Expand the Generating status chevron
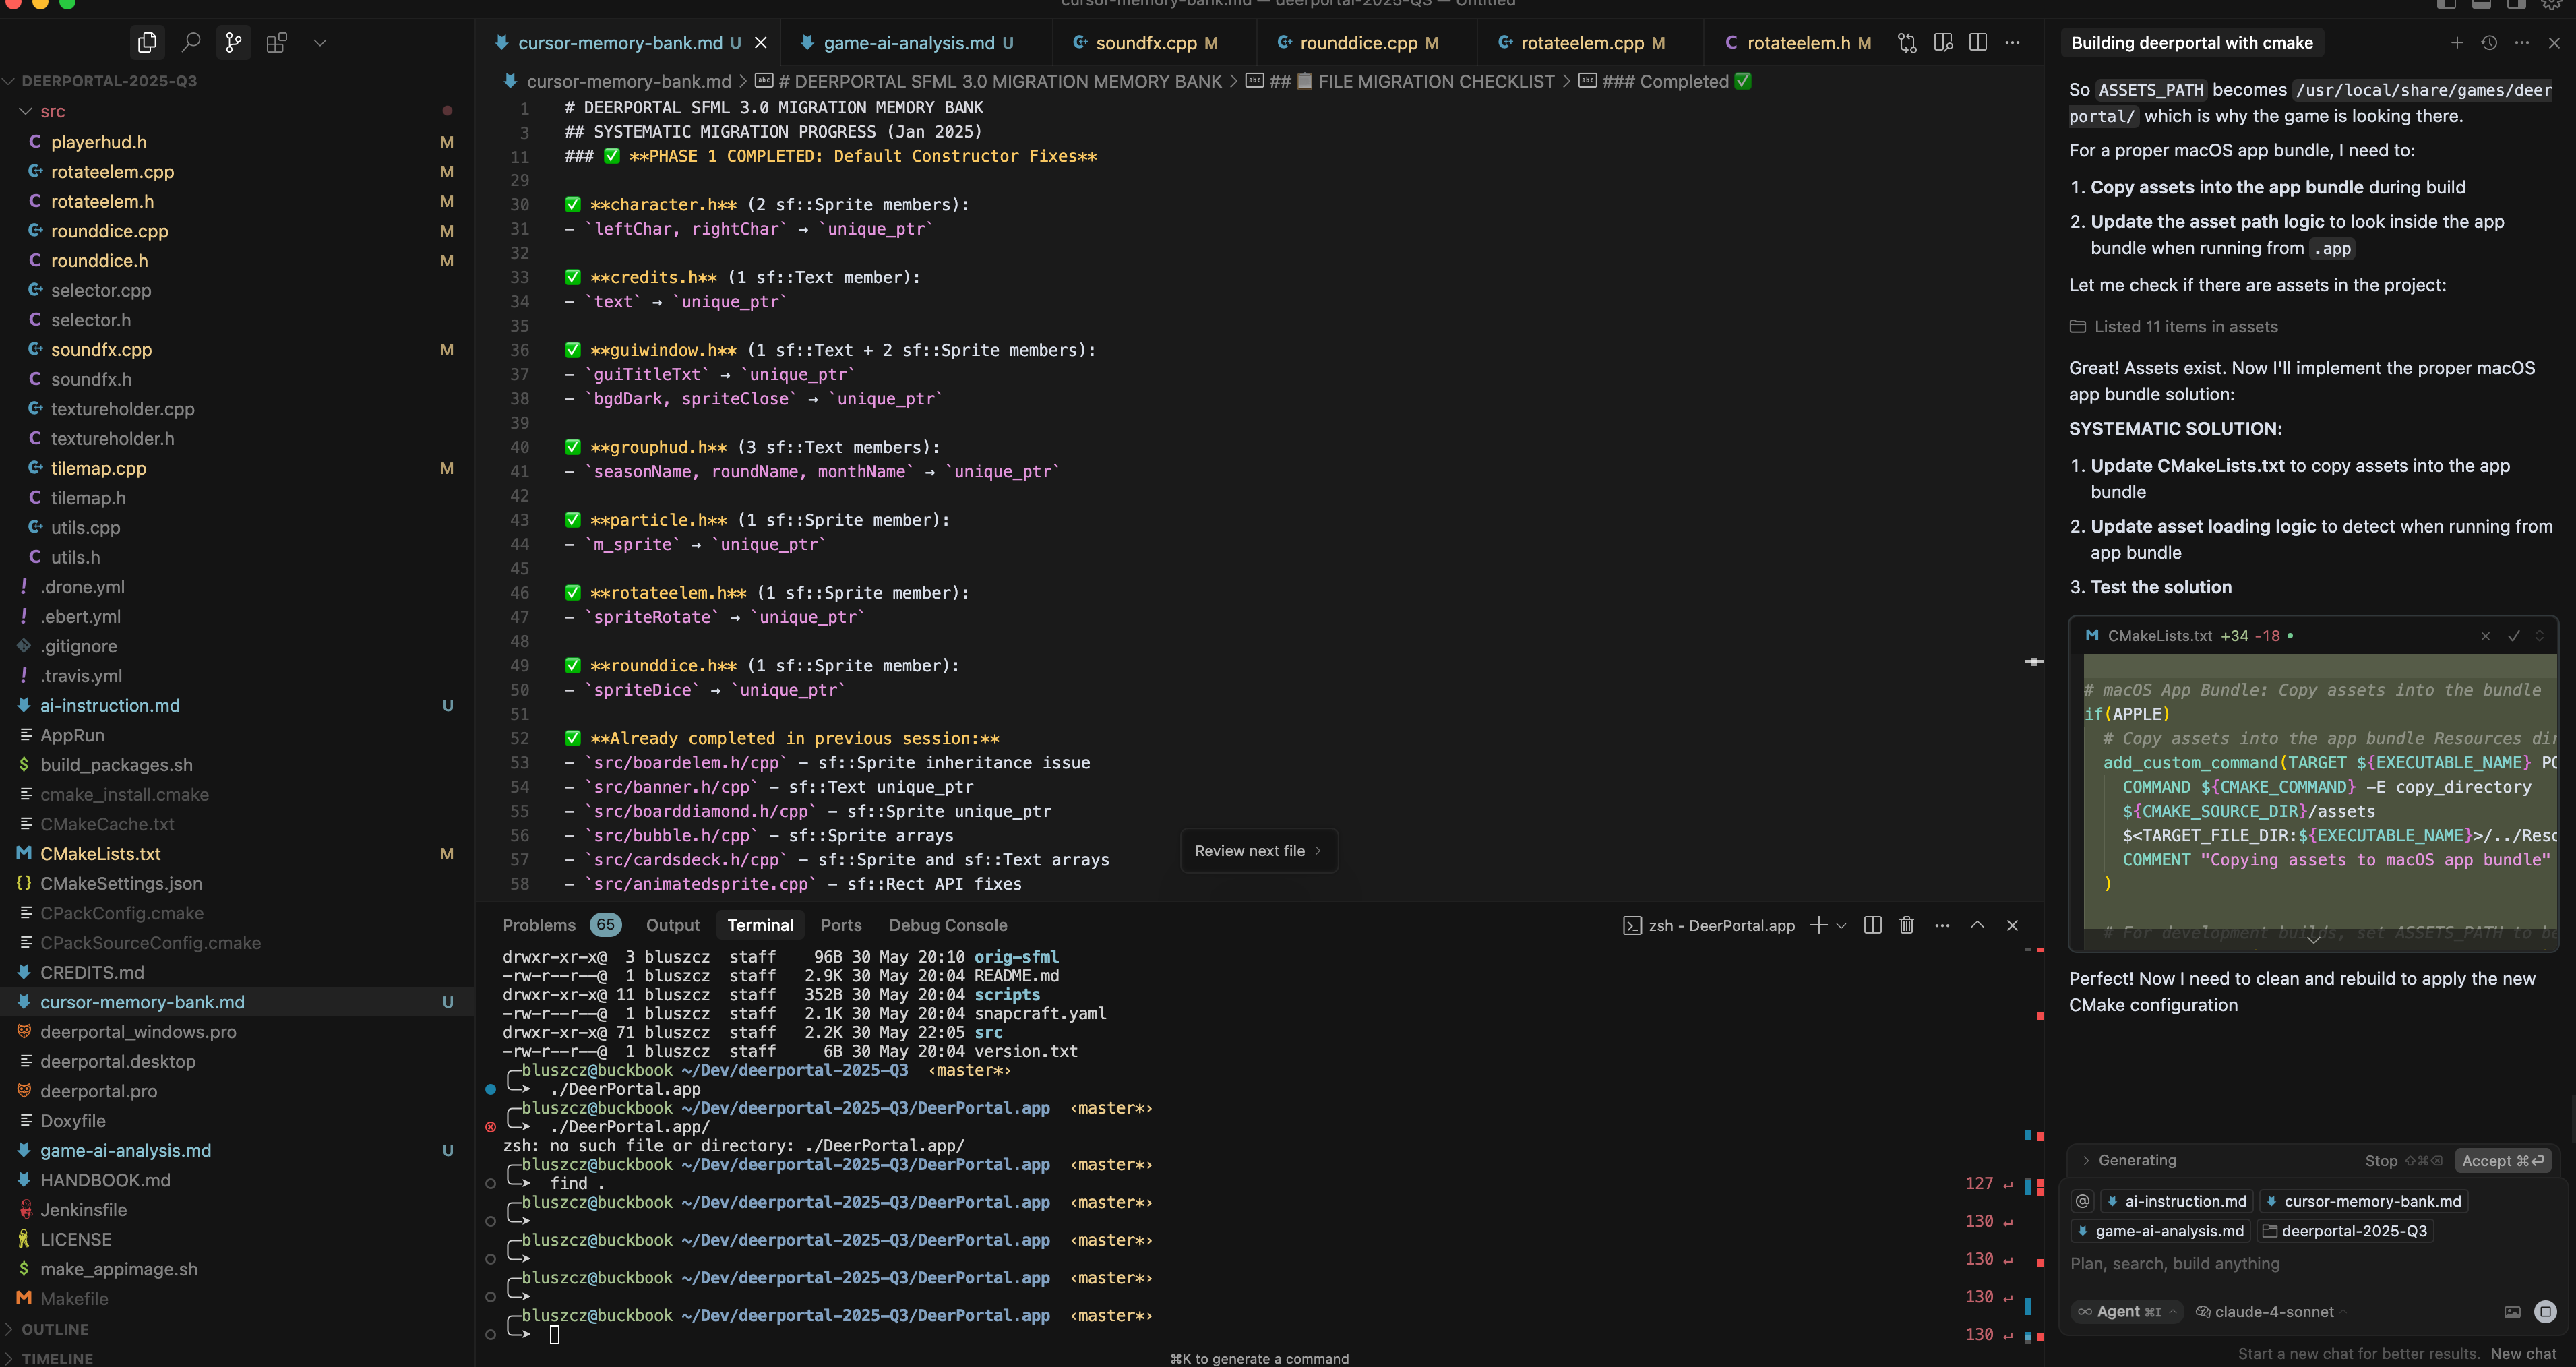The height and width of the screenshot is (1367, 2576). 2086,1160
